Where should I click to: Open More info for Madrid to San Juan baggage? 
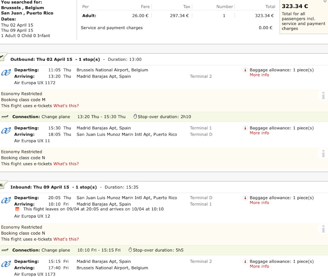coord(259,133)
